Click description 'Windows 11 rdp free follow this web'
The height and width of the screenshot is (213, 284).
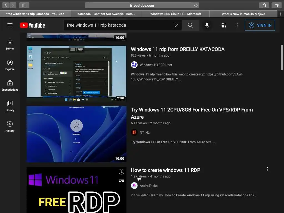187,77
